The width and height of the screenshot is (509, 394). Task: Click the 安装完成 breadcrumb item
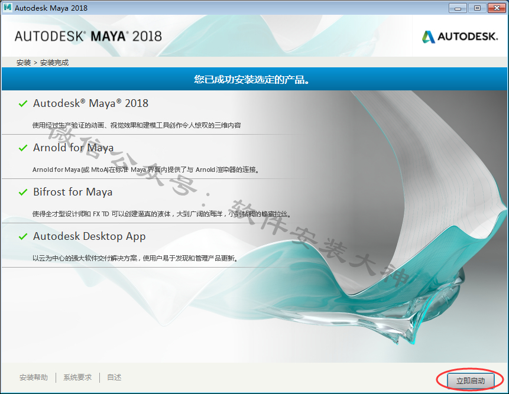point(54,63)
